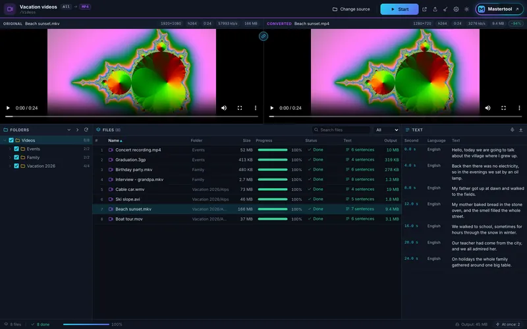Sort files by Name column header
This screenshot has width=527, height=329.
[x=115, y=141]
